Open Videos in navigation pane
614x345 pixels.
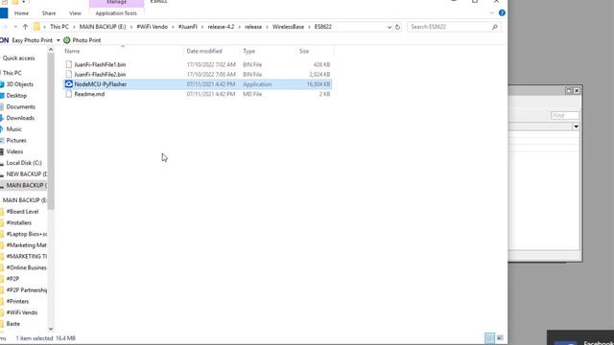14,151
